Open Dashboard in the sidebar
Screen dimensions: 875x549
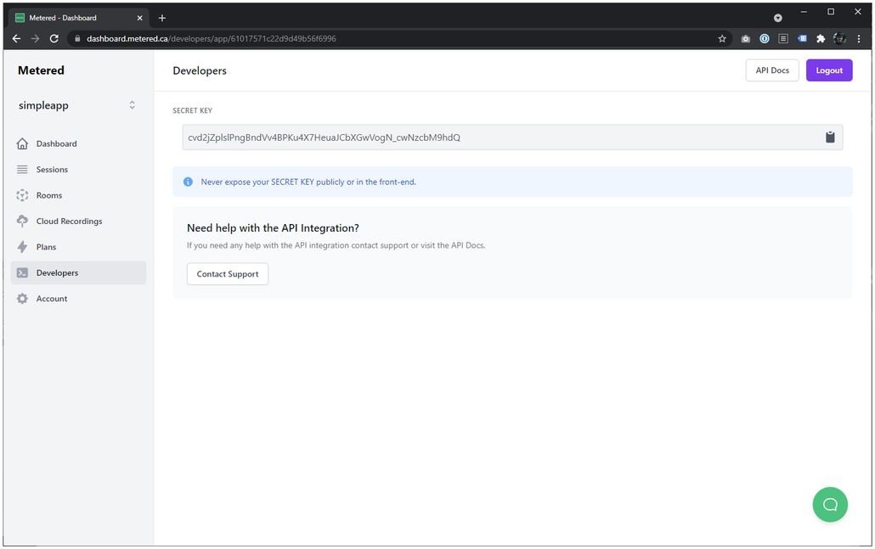pos(78,143)
